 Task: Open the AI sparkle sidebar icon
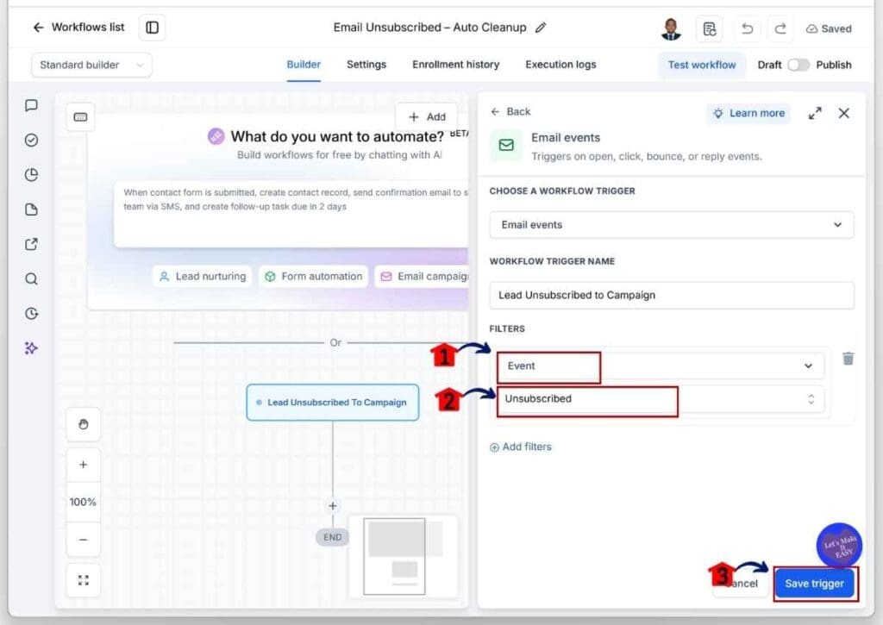32,348
